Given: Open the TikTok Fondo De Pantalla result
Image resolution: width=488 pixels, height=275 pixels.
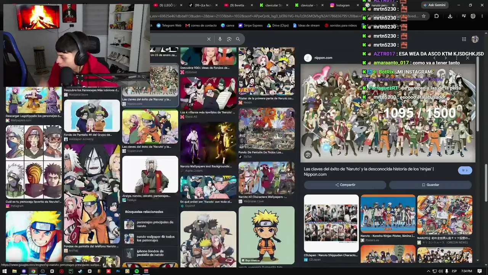Looking at the screenshot, I should click(x=266, y=129).
